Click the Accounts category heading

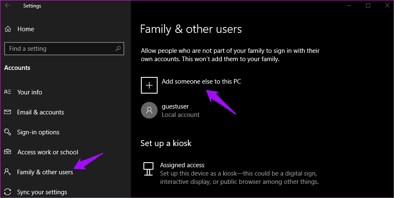tap(17, 68)
